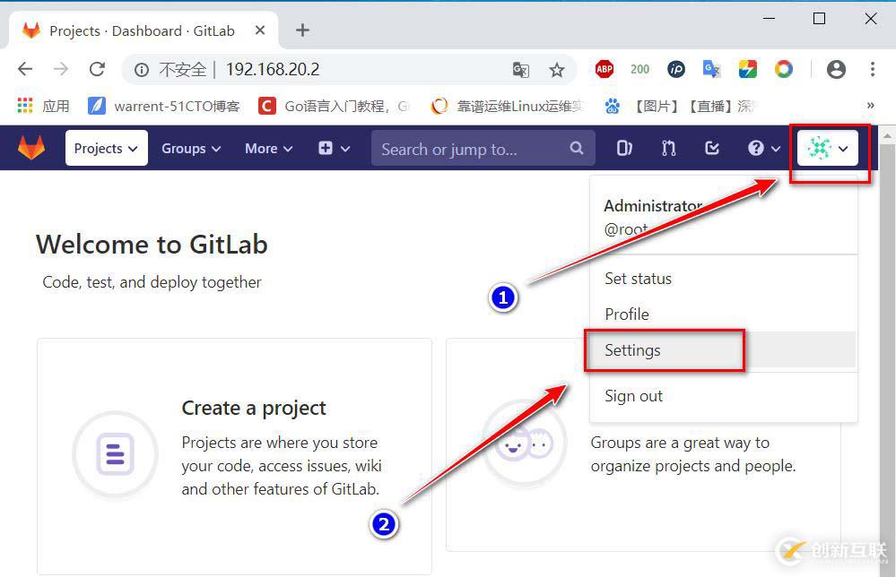Focus the Search or jump to field
Image resolution: width=896 pixels, height=577 pixels.
tap(483, 149)
